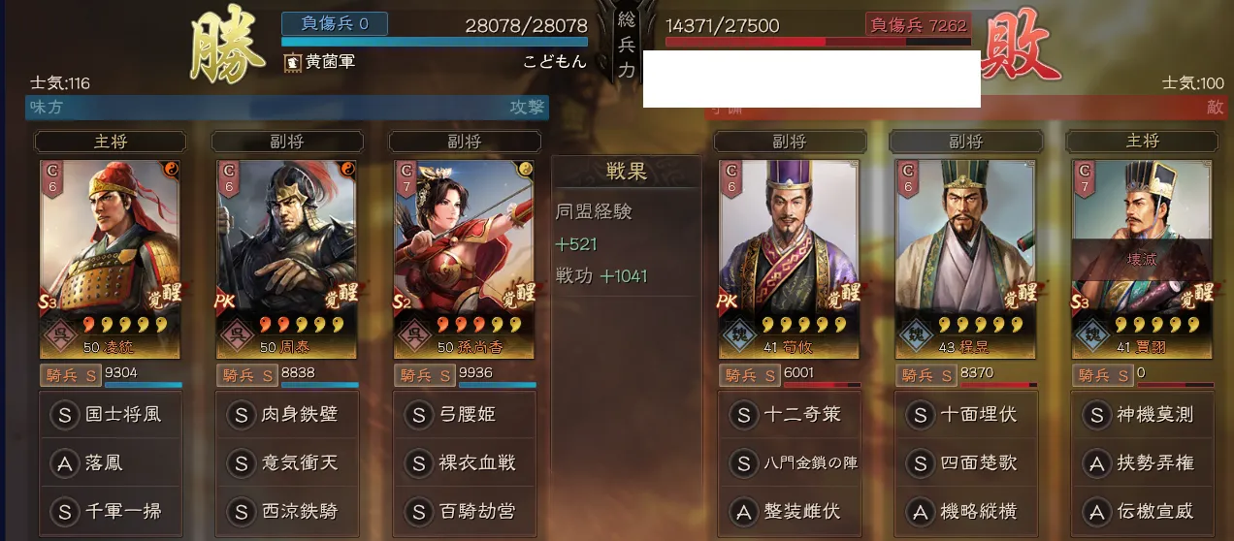
Task: Click the A rank icon beside 落鳳
Action: [64, 462]
